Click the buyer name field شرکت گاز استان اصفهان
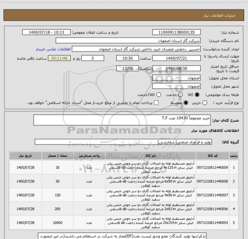 point(128,41)
